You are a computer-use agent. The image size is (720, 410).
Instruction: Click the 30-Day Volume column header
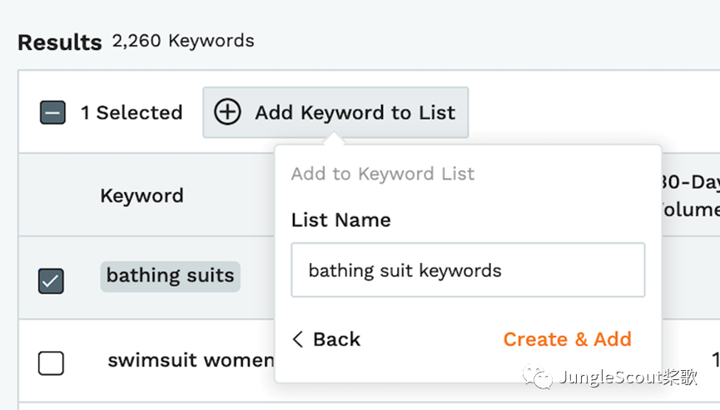pyautogui.click(x=689, y=195)
